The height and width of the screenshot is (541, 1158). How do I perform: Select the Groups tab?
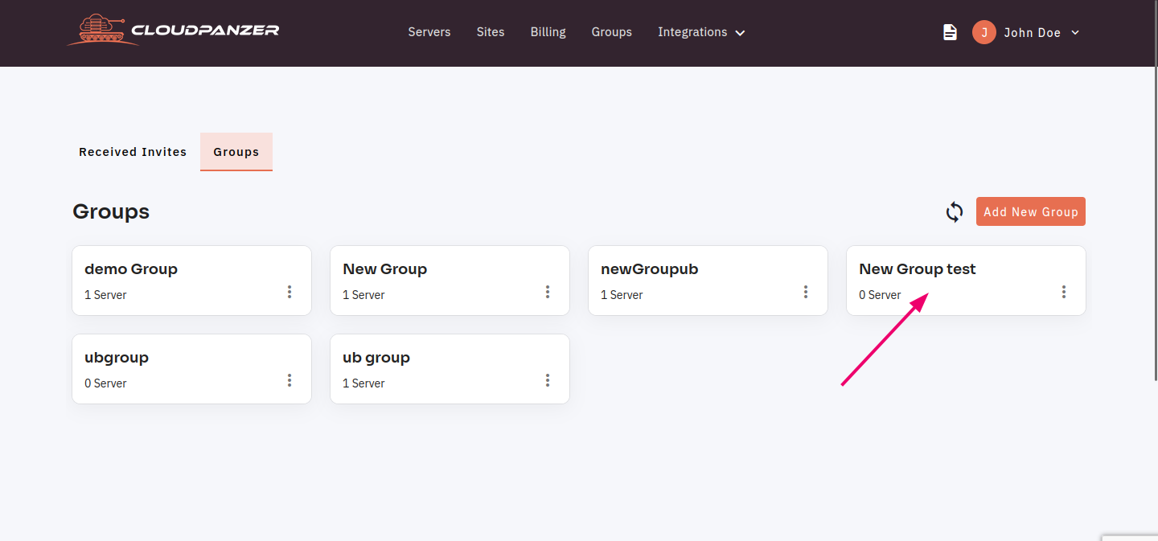click(x=236, y=152)
